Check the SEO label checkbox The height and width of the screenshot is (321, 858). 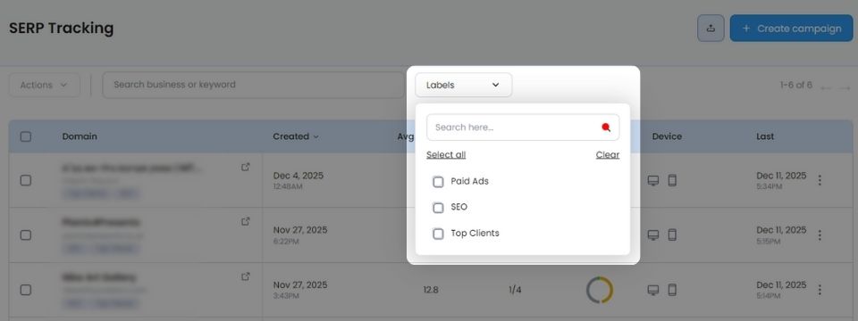438,208
